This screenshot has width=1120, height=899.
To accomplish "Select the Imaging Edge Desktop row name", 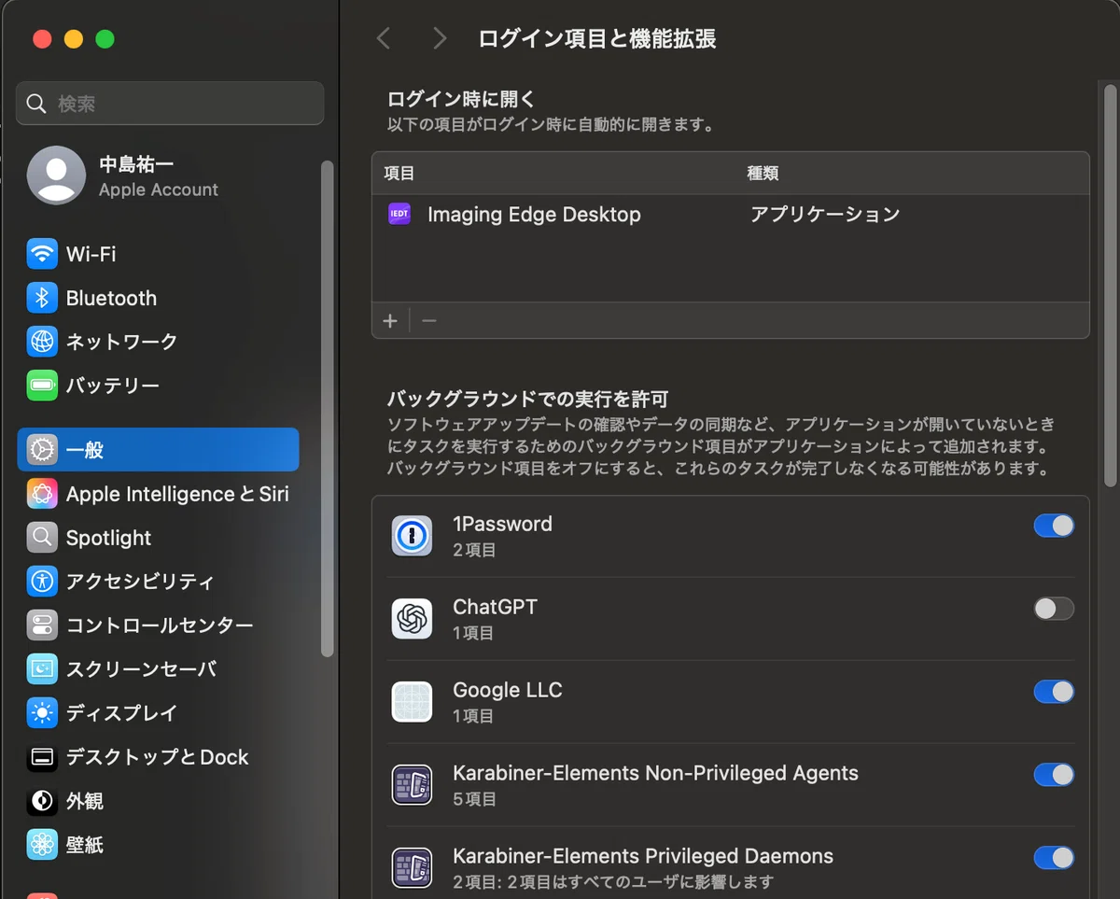I will pyautogui.click(x=534, y=215).
